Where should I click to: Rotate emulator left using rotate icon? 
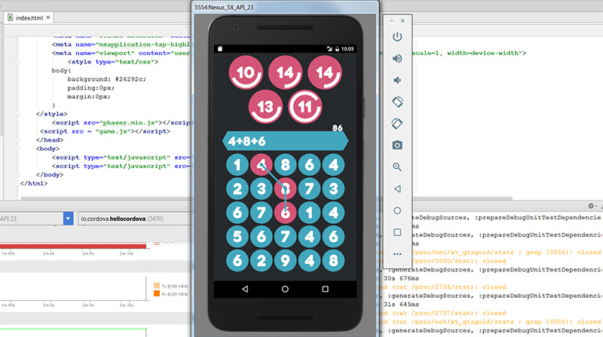click(x=397, y=102)
